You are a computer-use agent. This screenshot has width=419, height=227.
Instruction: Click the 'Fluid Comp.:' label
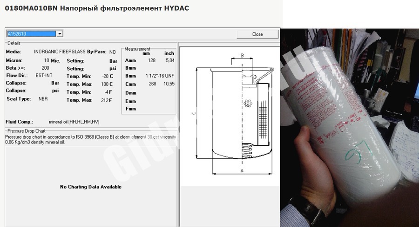pos(19,122)
